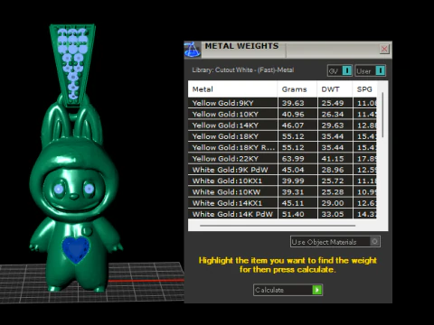Click the 33.05 DWT value

point(333,214)
